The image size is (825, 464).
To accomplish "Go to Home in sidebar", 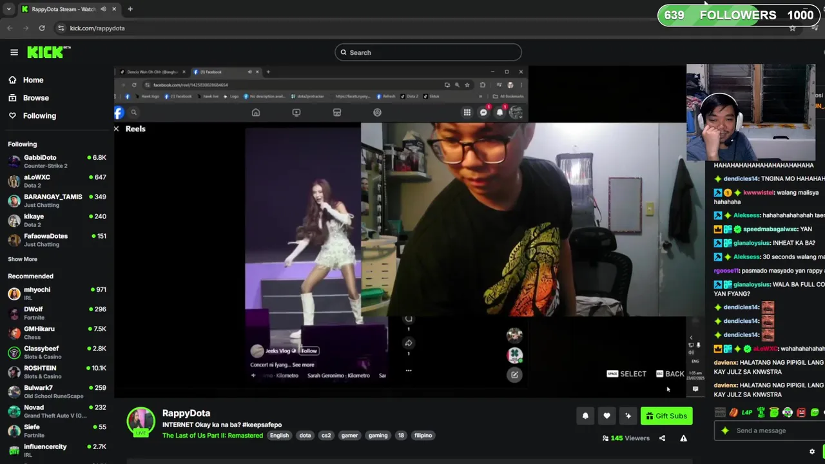I will coord(26,80).
